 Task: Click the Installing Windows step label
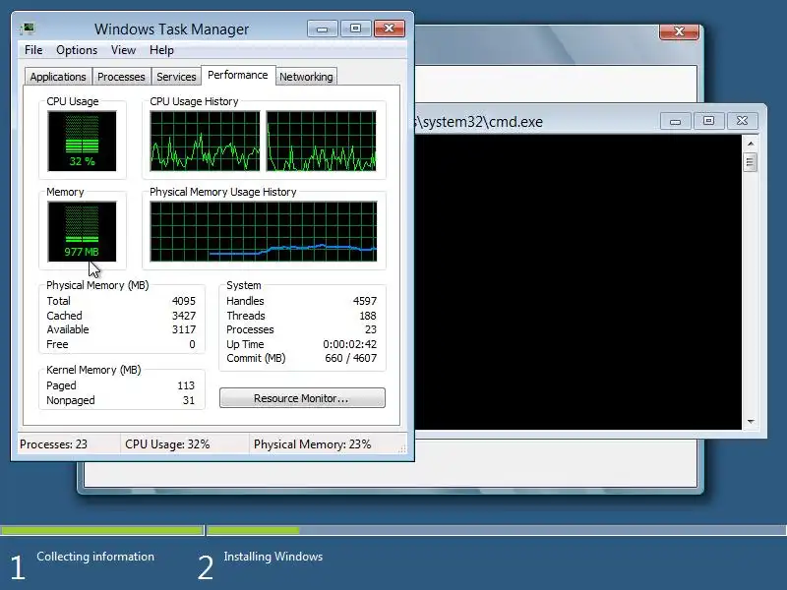click(x=273, y=557)
